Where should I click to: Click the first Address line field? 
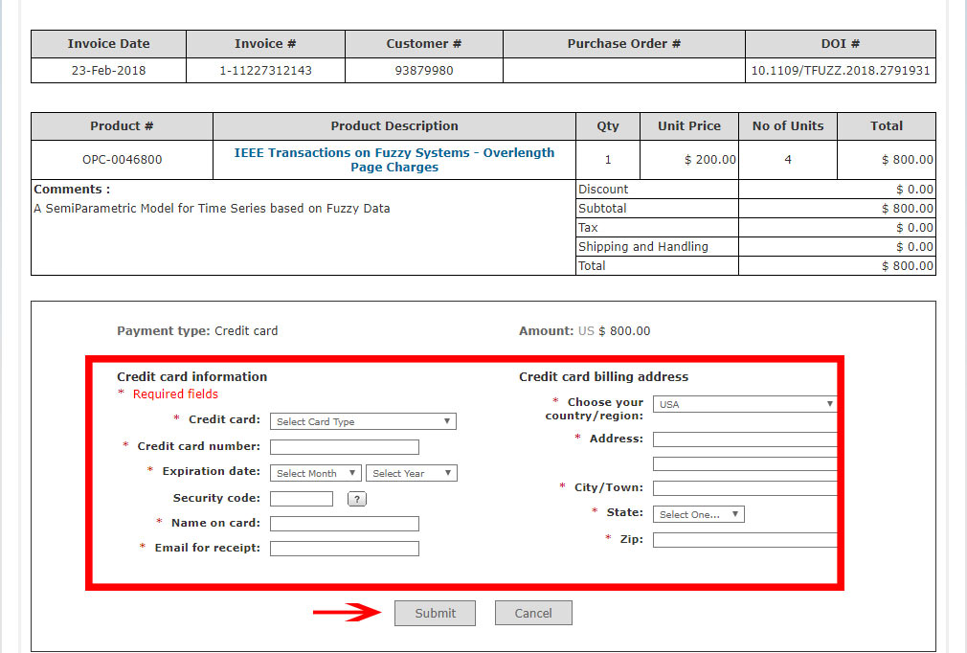click(x=744, y=439)
